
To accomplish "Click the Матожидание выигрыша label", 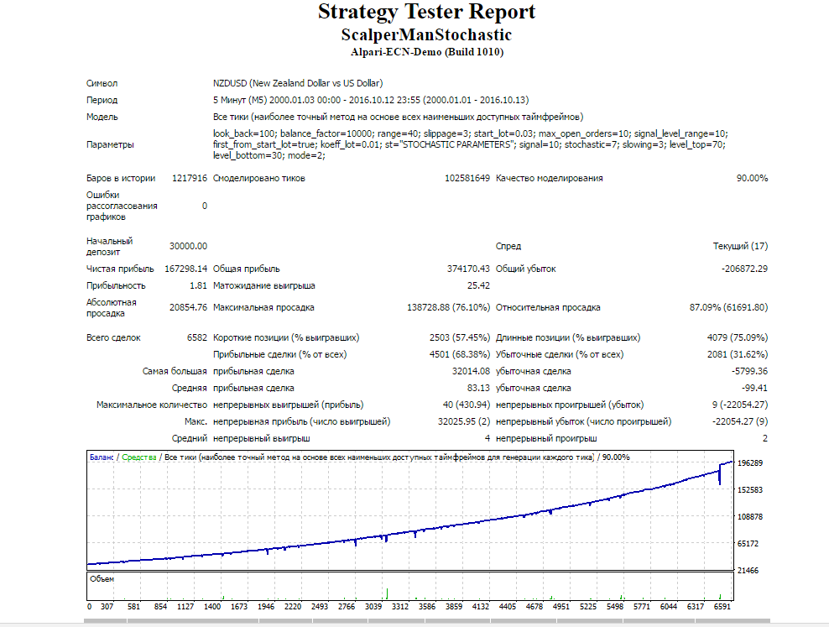I will [x=263, y=285].
